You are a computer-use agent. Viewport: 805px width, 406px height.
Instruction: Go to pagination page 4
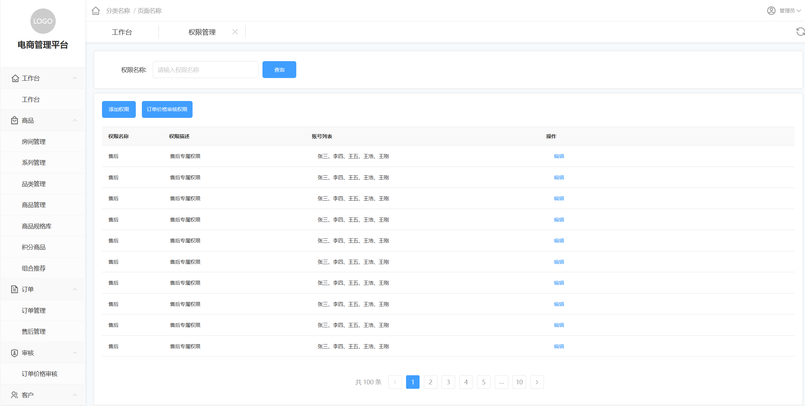pos(466,382)
